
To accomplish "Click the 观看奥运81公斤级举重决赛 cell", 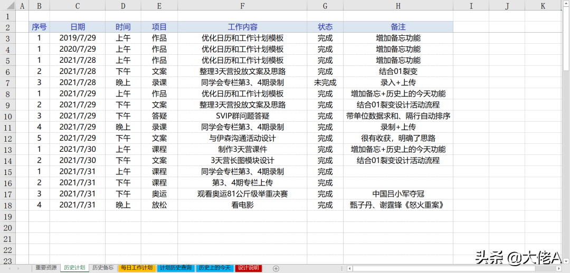I will coord(242,194).
